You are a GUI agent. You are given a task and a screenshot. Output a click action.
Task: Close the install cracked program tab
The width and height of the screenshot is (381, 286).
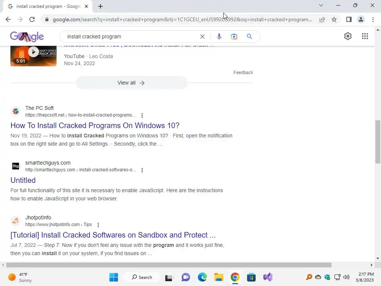coord(86,6)
